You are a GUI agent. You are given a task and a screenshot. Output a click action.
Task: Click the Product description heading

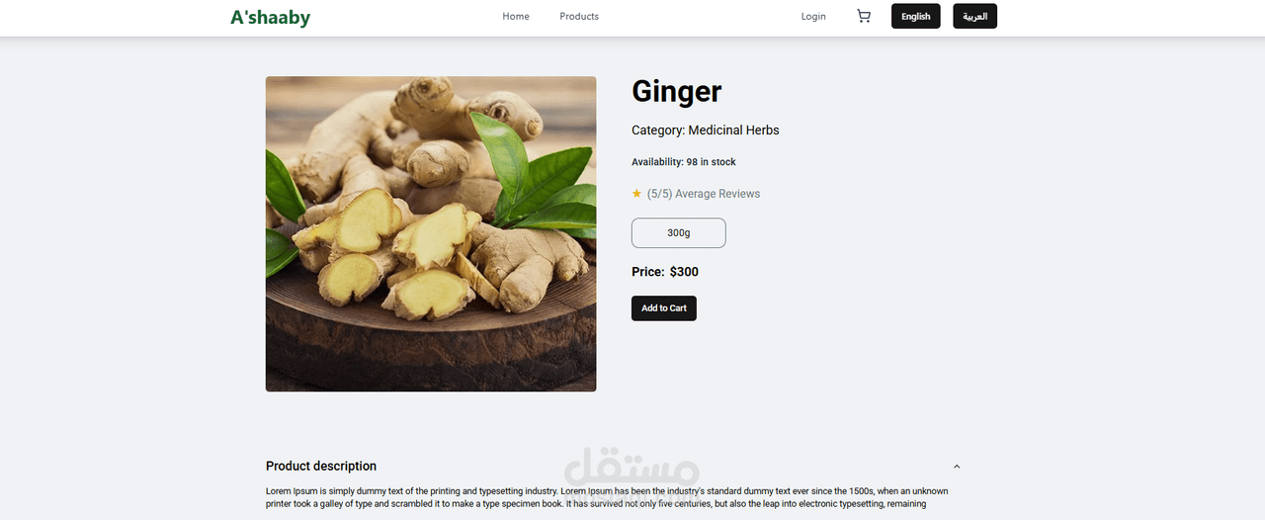(x=321, y=467)
